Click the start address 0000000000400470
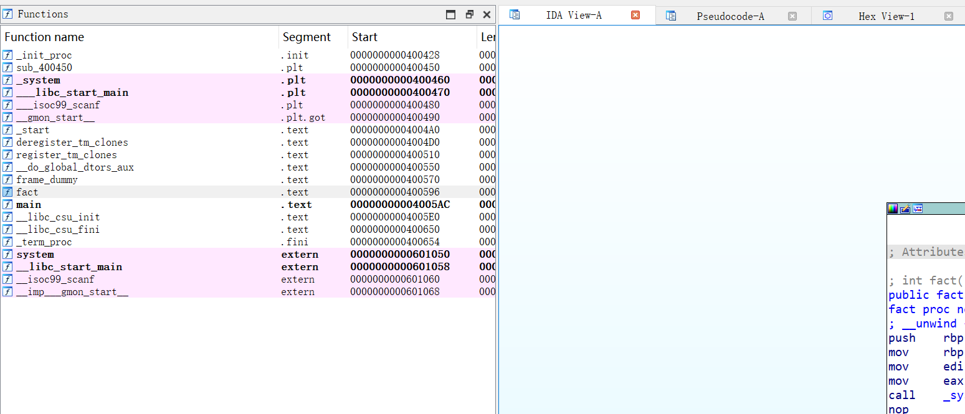965x414 pixels. click(400, 93)
